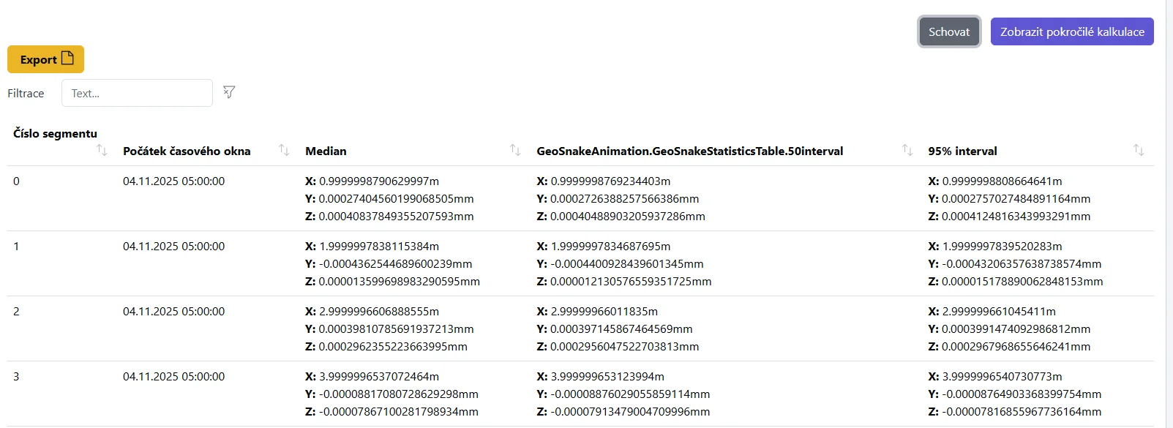Select segment row 2
The image size is (1173, 428).
[x=16, y=312]
